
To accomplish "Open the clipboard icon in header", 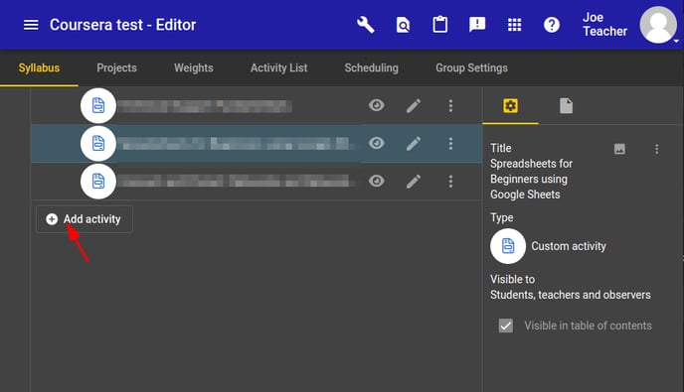I will (x=439, y=25).
